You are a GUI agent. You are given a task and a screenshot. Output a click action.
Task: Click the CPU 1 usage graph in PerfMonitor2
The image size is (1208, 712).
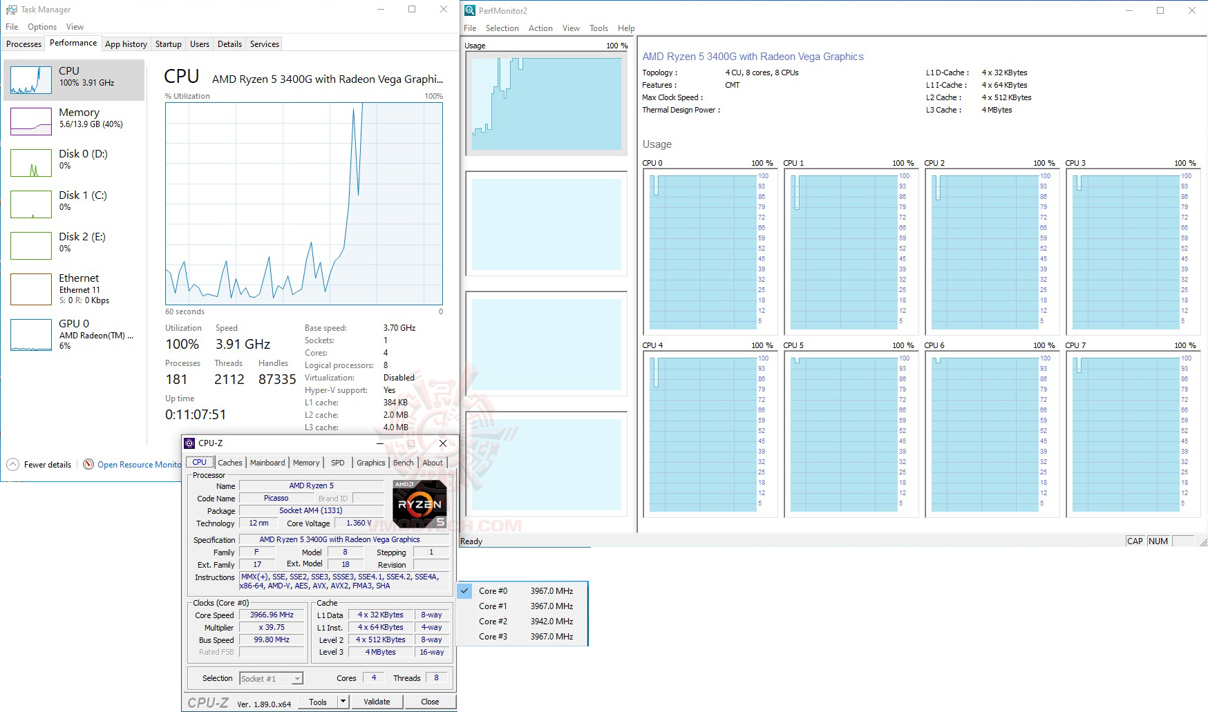point(851,251)
